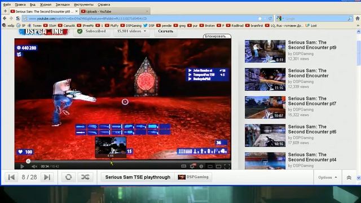Viewport: 361px width, 203px height.
Task: Toggle playlist shuffle button
Action: 85,177
